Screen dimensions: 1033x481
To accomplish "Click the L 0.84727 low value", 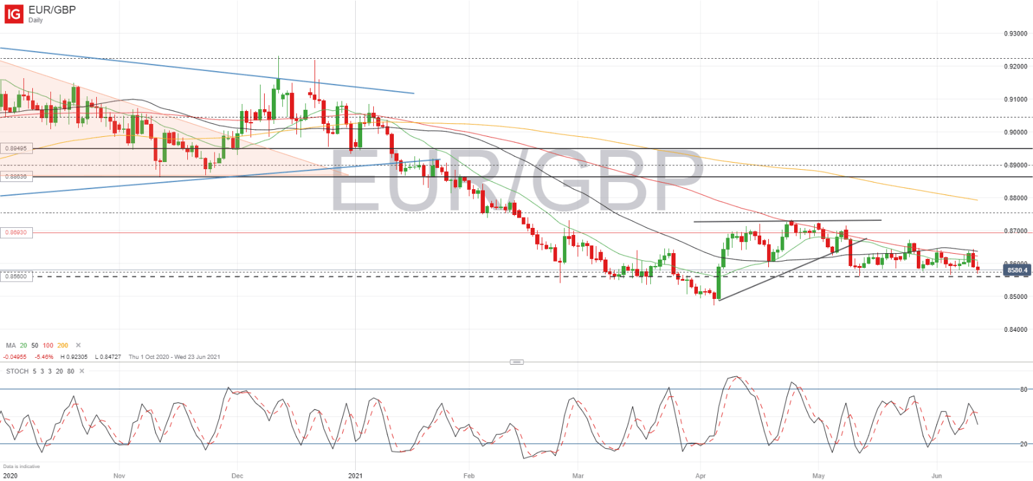I will point(108,357).
